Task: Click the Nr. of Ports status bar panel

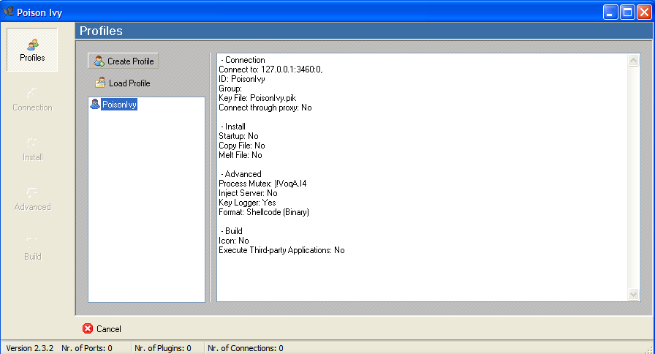Action: click(x=87, y=348)
